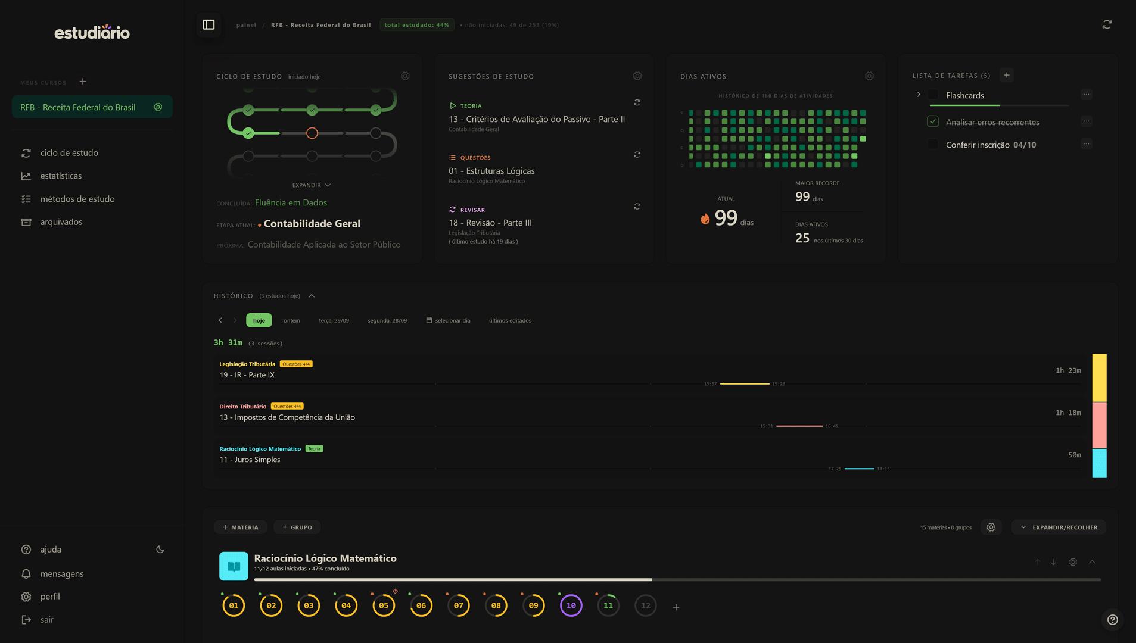Refresh the Revisar study suggestion
Screen dimensions: 1136x643
tap(637, 206)
